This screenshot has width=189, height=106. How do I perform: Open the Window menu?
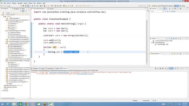tap(39, 3)
